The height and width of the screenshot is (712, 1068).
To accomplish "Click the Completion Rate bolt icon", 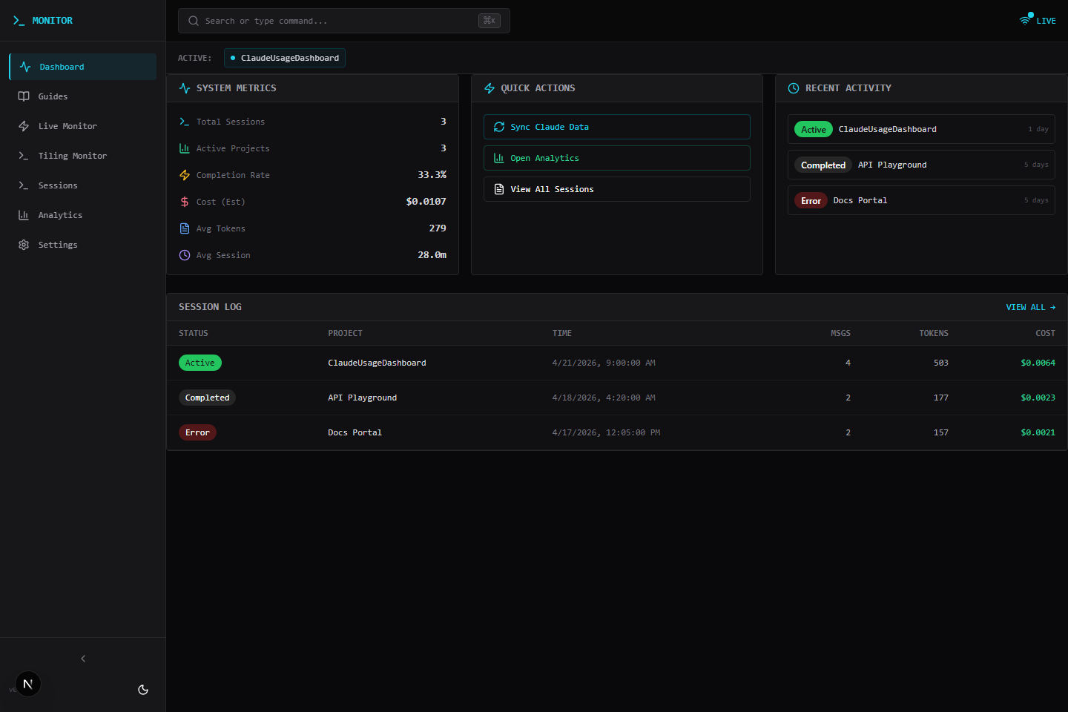I will click(x=185, y=175).
